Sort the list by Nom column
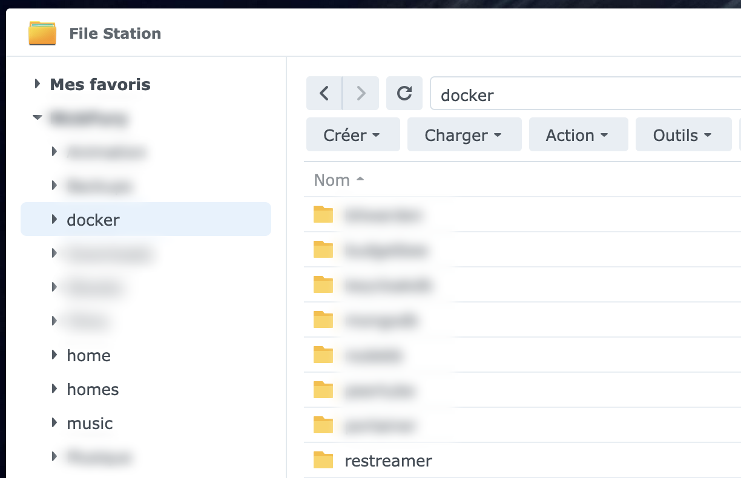741x478 pixels. click(332, 180)
